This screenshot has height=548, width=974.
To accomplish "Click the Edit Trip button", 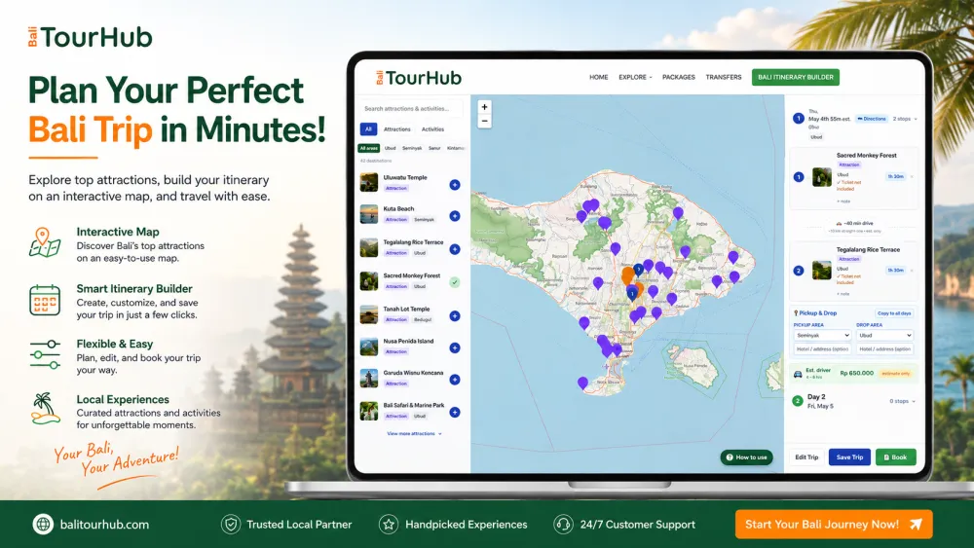I will (x=806, y=457).
